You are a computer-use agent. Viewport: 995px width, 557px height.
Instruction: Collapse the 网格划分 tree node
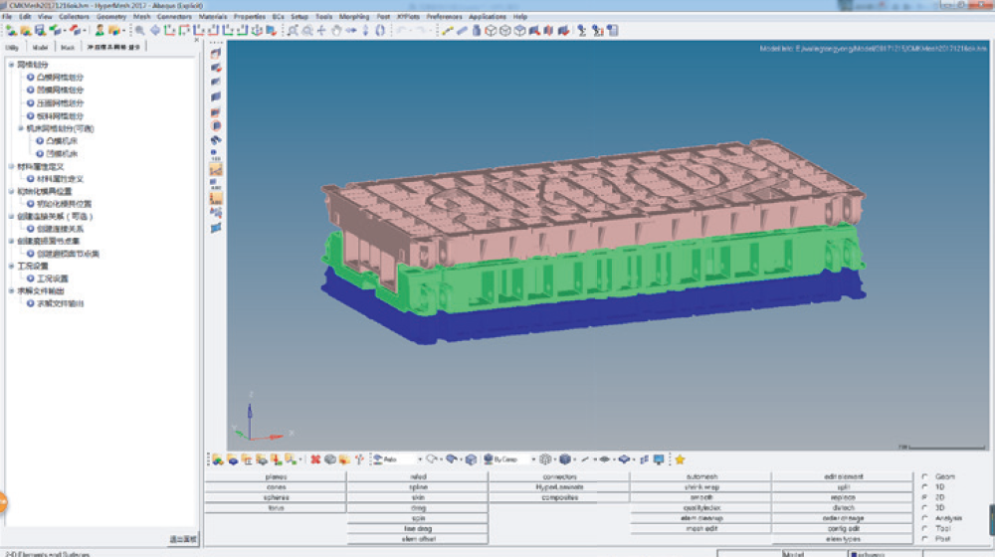tap(11, 65)
